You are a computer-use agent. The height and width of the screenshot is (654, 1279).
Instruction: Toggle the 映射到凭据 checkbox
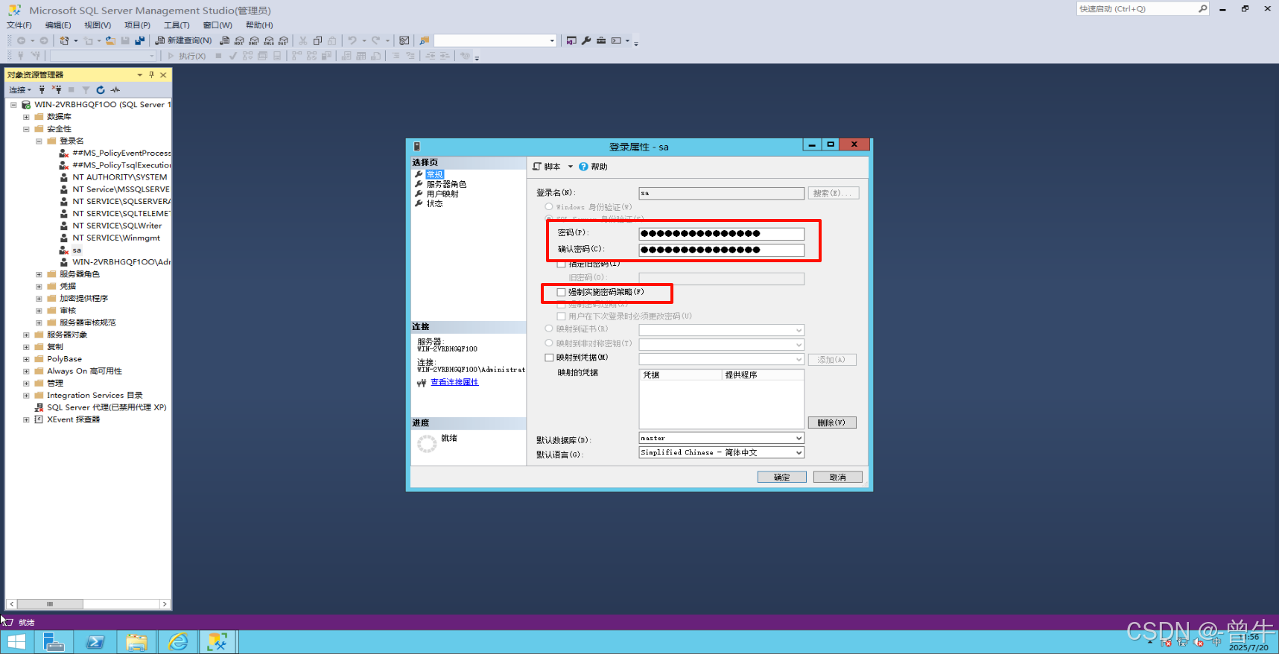549,358
